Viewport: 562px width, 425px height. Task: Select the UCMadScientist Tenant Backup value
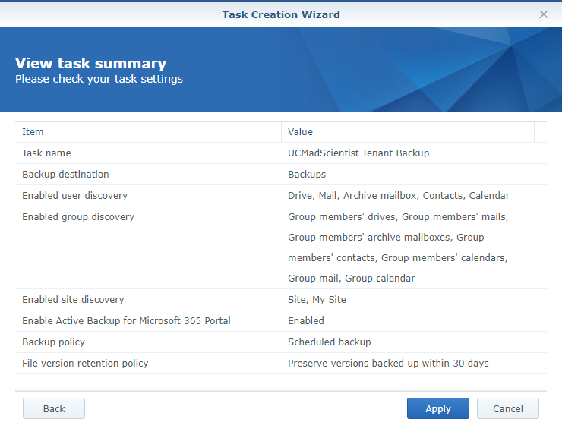(x=358, y=153)
